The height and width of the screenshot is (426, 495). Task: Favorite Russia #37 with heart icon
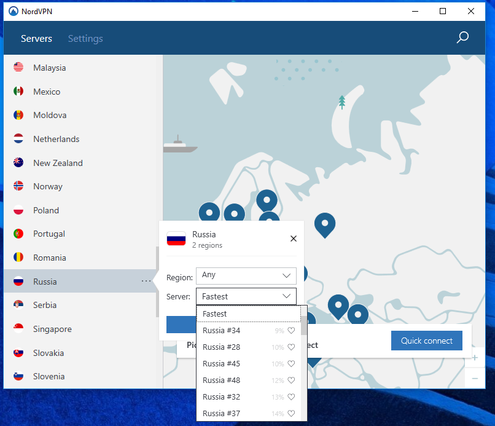291,413
